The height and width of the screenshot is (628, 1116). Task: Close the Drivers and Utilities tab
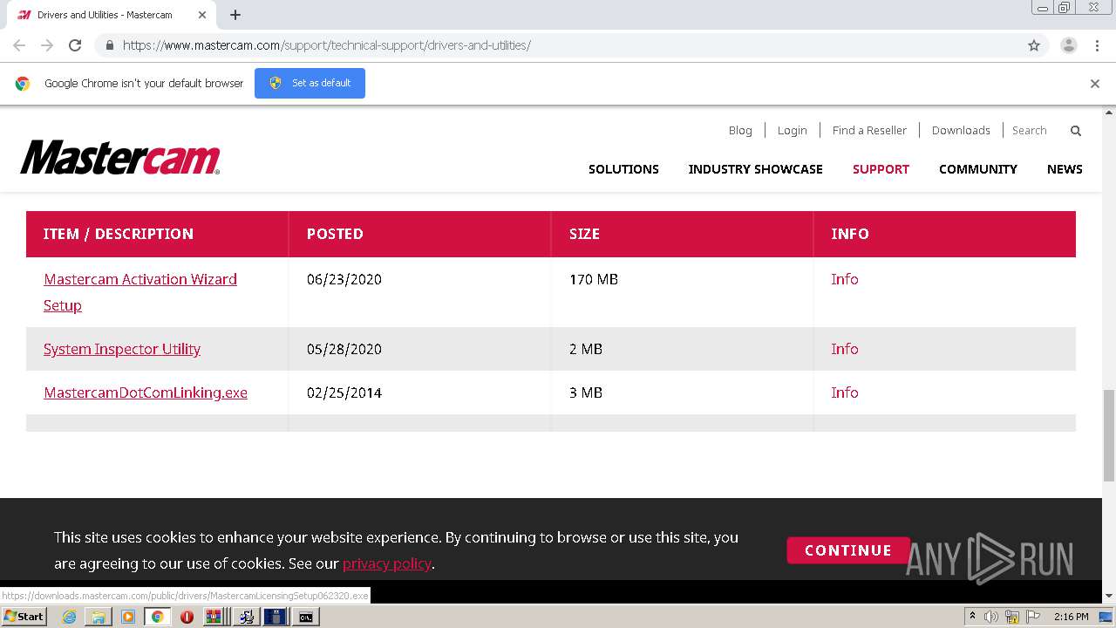click(202, 15)
